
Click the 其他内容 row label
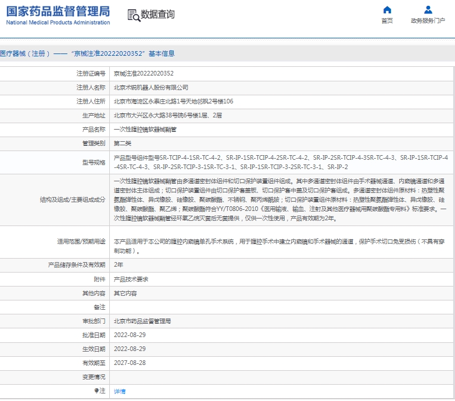click(94, 293)
